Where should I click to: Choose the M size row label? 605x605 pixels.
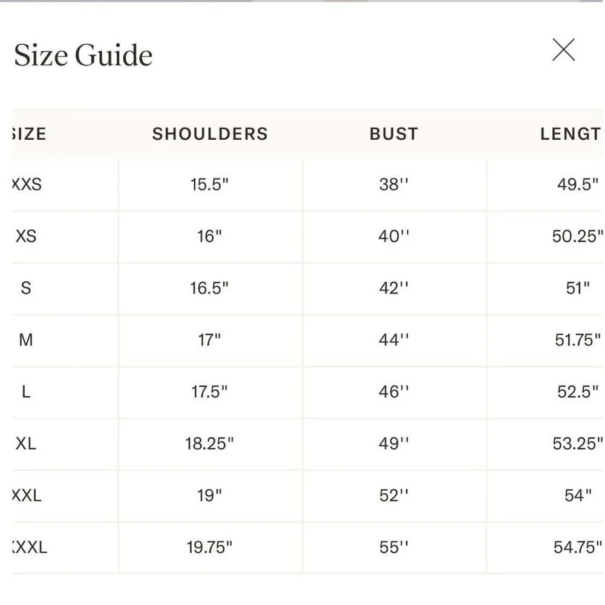point(26,340)
